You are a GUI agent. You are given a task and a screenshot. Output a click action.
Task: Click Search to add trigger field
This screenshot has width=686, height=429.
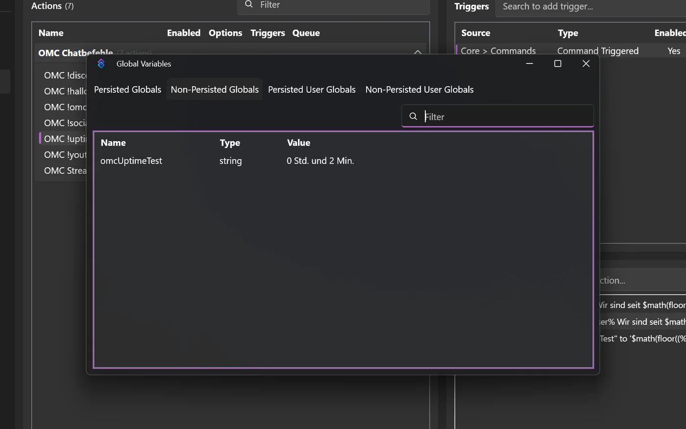(x=590, y=7)
